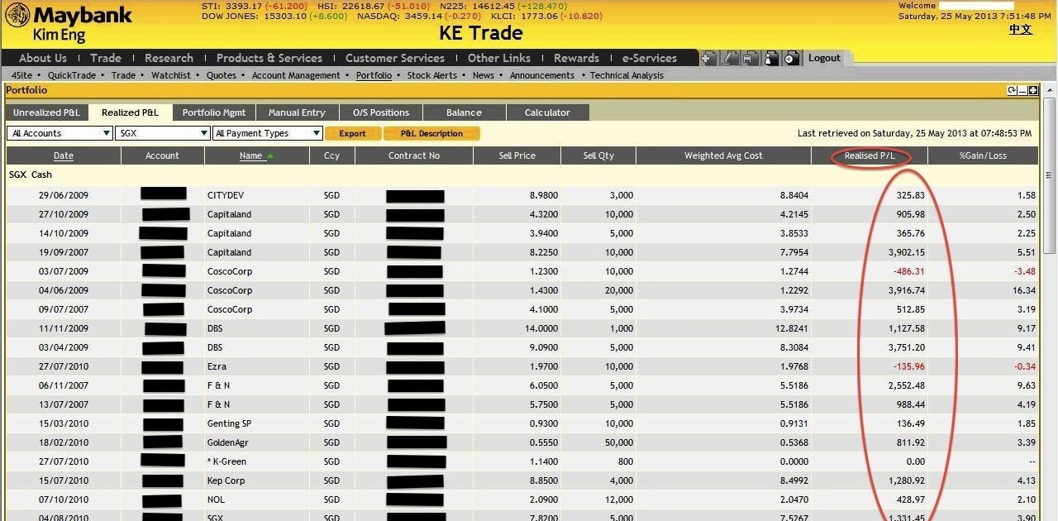Click the add-page plus icon beside e-Services
This screenshot has width=1058, height=521.
click(709, 58)
